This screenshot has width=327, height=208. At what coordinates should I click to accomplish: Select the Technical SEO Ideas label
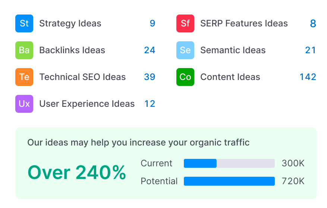click(82, 77)
